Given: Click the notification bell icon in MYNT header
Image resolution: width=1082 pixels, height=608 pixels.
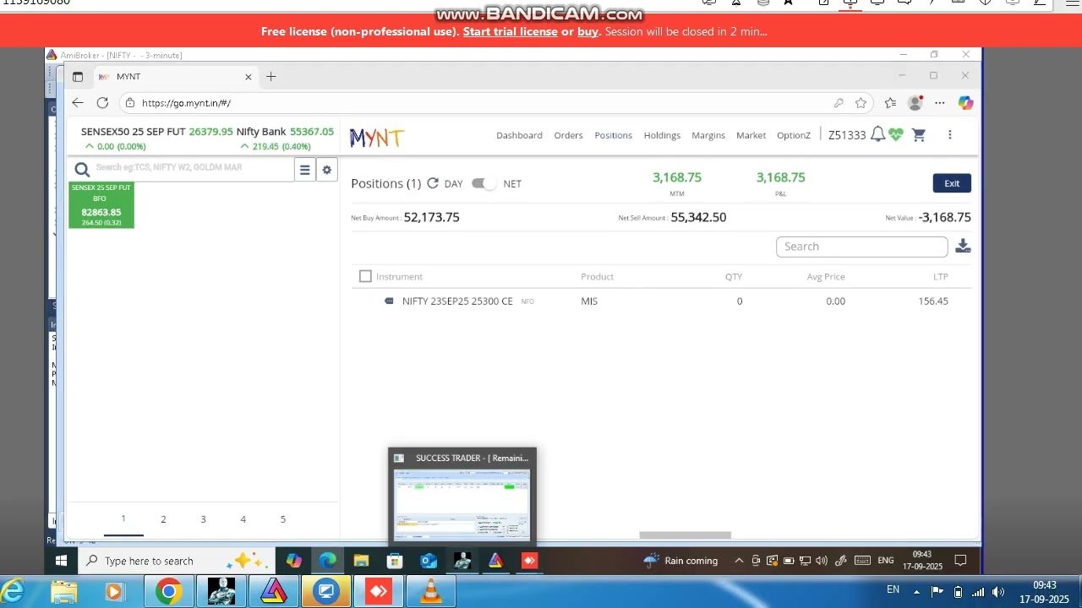Looking at the screenshot, I should pyautogui.click(x=877, y=134).
